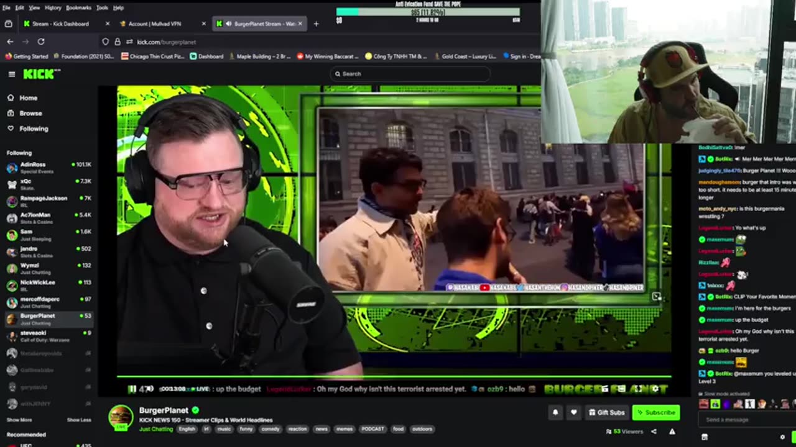Open Ac7ionMan channel in sidebar
This screenshot has width=796, height=447.
(x=49, y=217)
